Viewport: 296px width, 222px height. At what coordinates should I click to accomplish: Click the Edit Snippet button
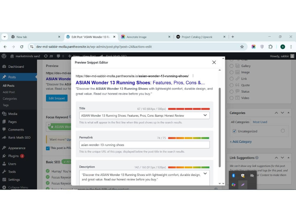[57, 98]
